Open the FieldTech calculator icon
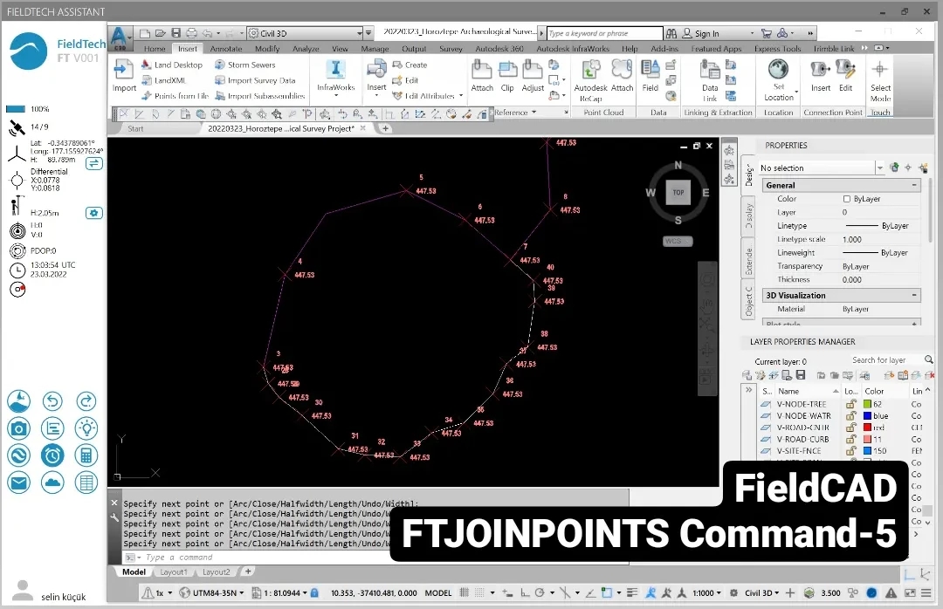The image size is (943, 609). coord(86,455)
